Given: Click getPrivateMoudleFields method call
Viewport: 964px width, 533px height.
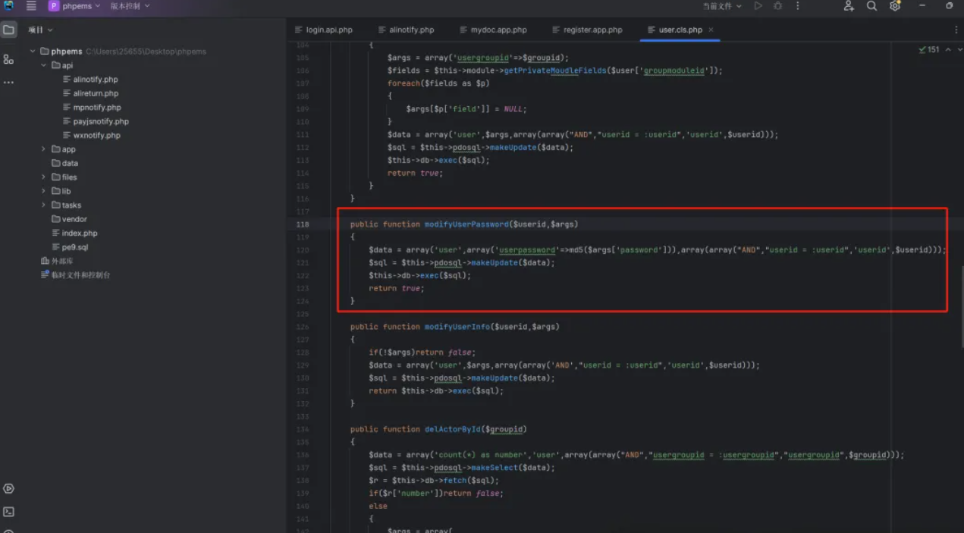Looking at the screenshot, I should 554,71.
